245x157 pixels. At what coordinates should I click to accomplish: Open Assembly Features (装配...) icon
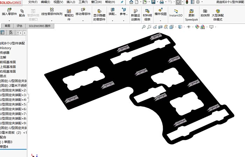pos(112,10)
